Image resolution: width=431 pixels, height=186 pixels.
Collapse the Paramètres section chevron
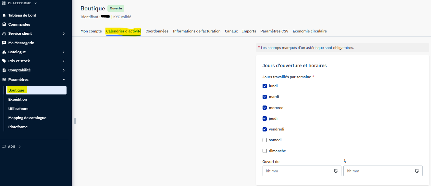pyautogui.click(x=64, y=80)
